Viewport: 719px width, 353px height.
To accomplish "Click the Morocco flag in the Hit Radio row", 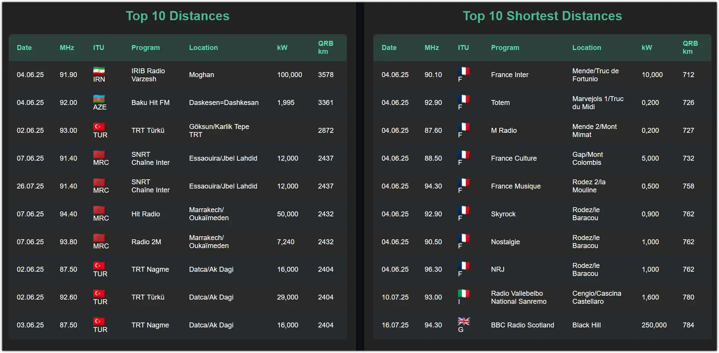I will [99, 210].
